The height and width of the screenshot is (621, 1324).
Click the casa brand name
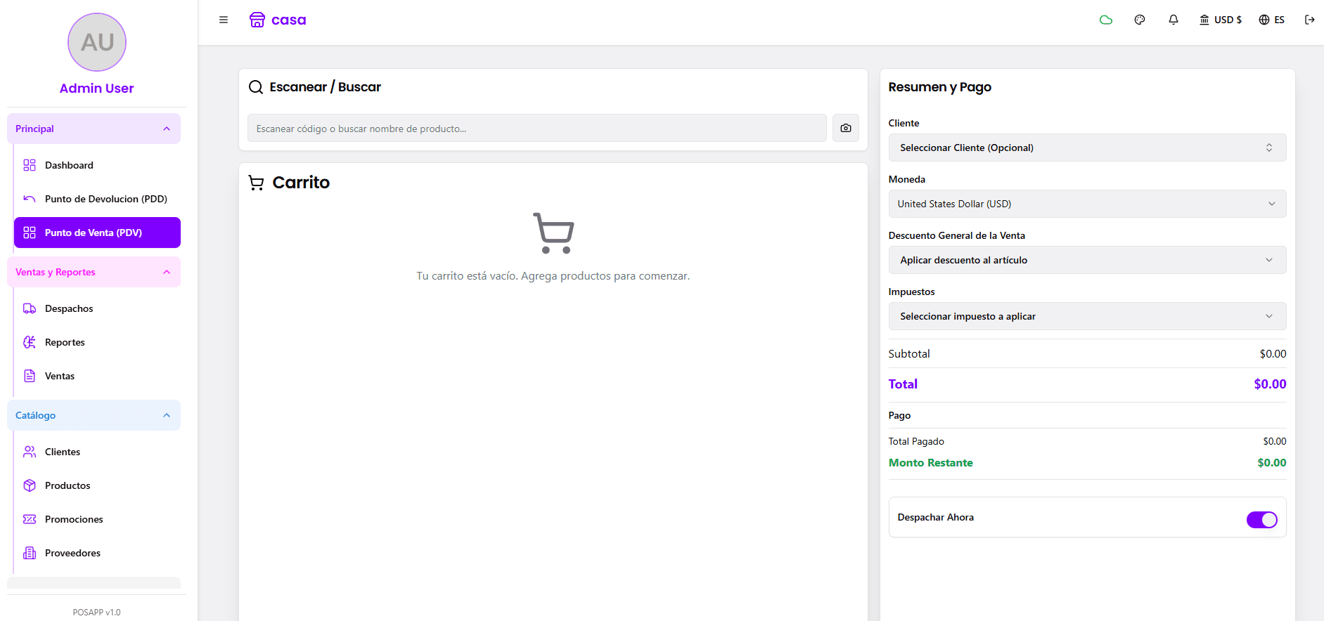point(289,20)
